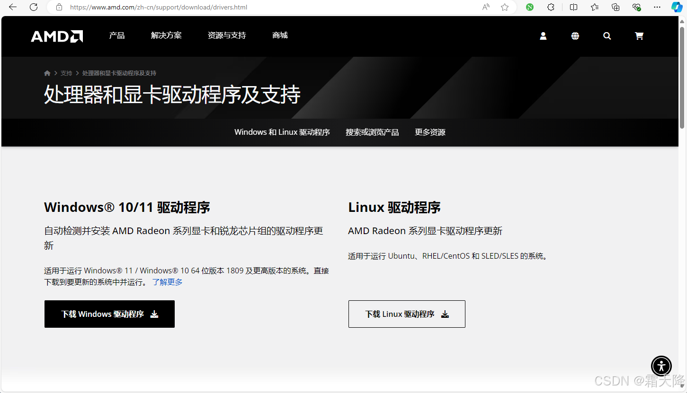Add page to favorites with star icon
The height and width of the screenshot is (393, 687).
pos(505,7)
